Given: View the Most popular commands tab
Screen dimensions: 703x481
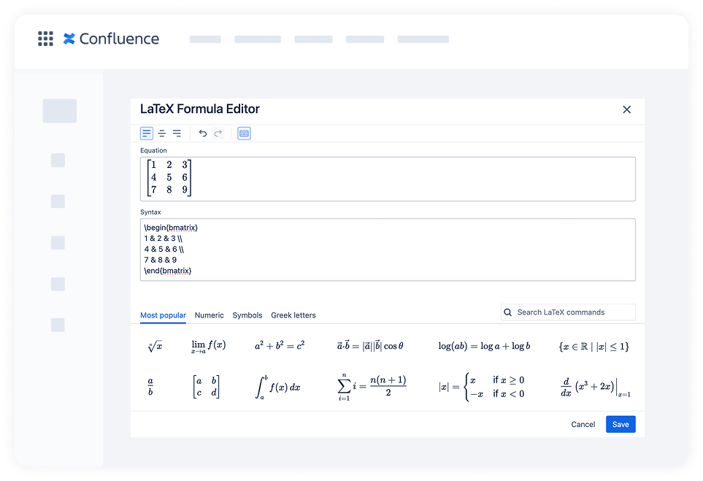Looking at the screenshot, I should [x=163, y=315].
